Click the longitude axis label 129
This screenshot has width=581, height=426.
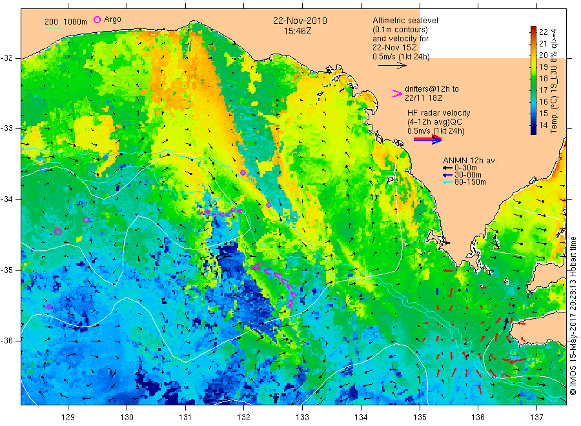coord(68,418)
